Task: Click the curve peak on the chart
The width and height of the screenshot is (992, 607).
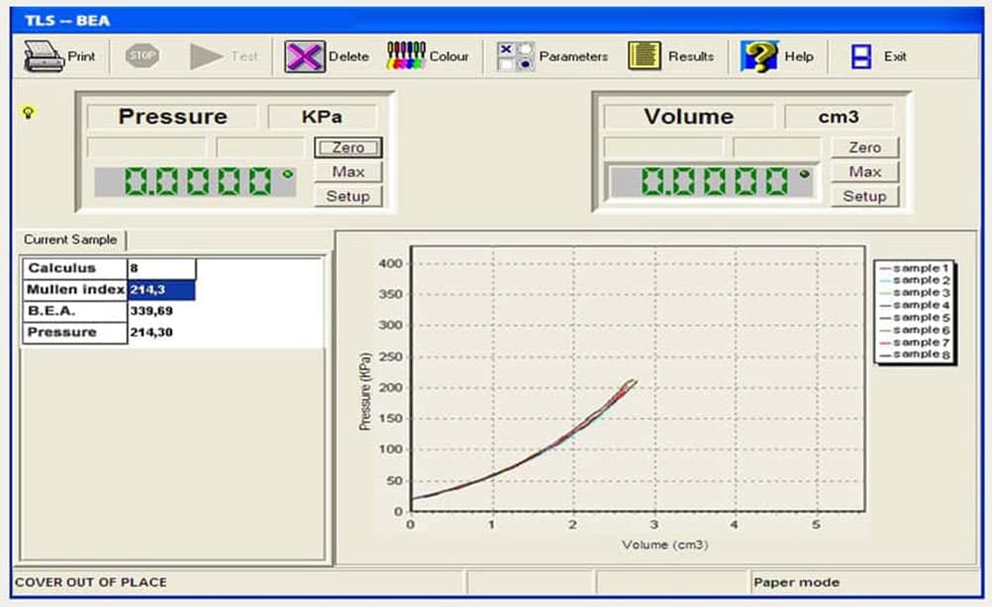Action: coord(632,381)
